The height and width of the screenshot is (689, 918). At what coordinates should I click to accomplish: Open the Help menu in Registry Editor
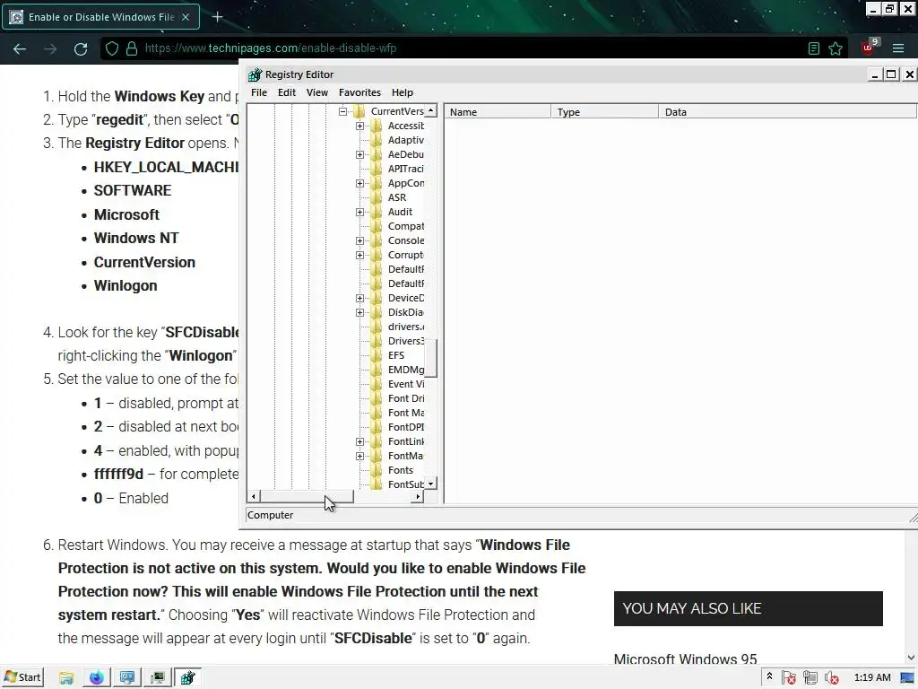coord(403,92)
